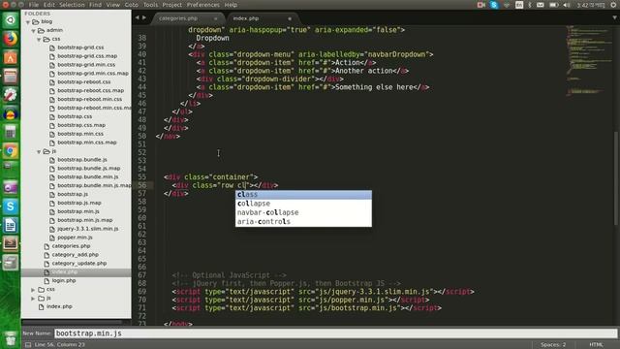Go to next tab with right arrow
This screenshot has width=620, height=349.
tap(144, 17)
